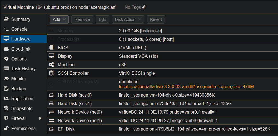Image resolution: width=278 pixels, height=136 pixels.
Task: Click the EFI Disk drive icon
Action: click(51, 129)
